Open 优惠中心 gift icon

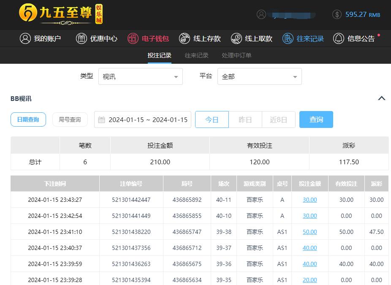click(81, 38)
